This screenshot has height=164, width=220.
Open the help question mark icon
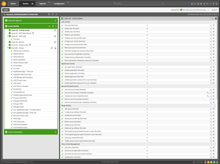tap(213, 4)
